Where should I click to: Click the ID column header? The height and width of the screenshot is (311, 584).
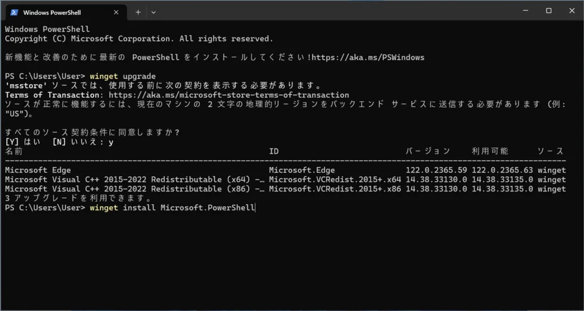tap(274, 151)
